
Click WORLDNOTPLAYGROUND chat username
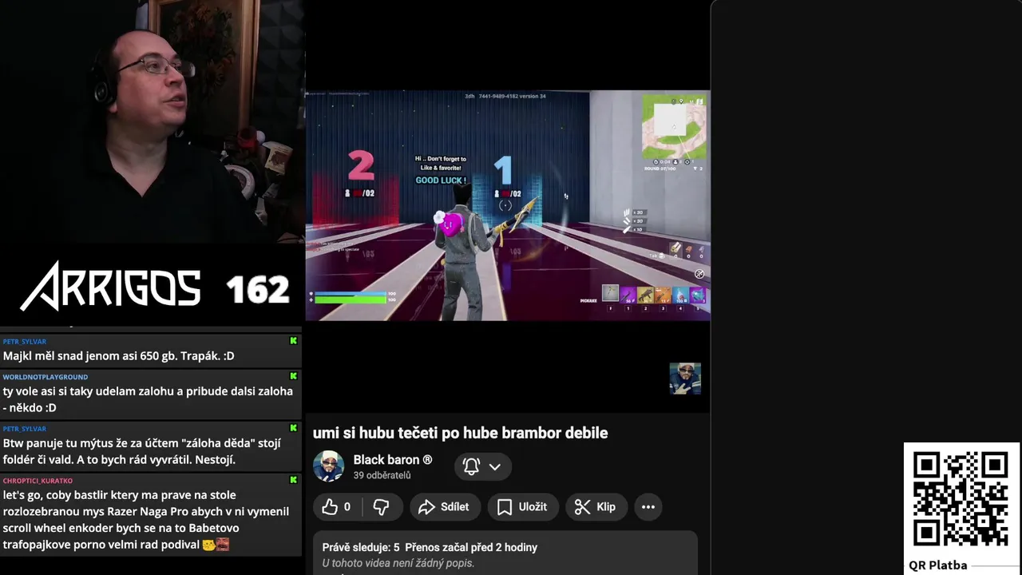pos(46,377)
